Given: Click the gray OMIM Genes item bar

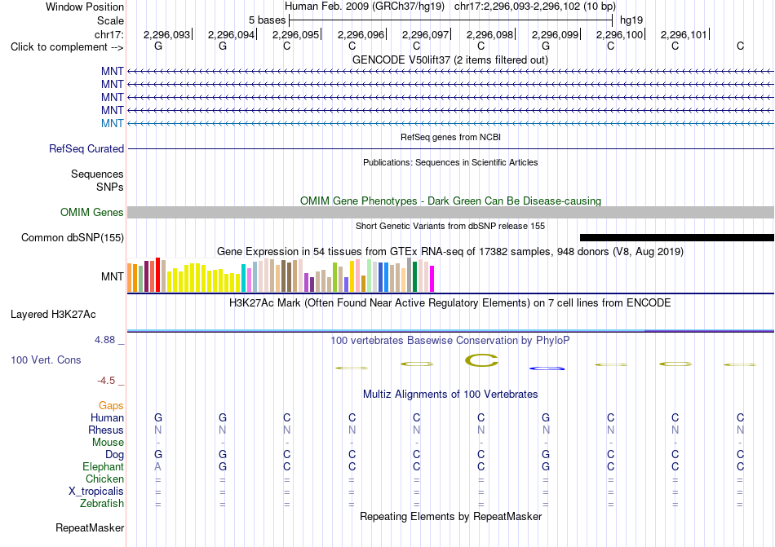Looking at the screenshot, I should 450,212.
